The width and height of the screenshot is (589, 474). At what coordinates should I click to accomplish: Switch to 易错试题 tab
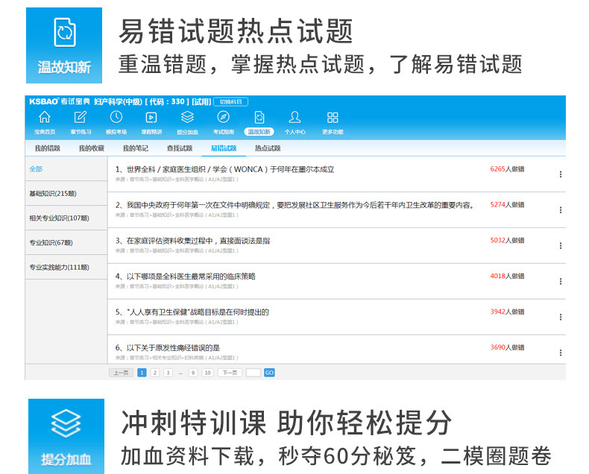tap(224, 148)
